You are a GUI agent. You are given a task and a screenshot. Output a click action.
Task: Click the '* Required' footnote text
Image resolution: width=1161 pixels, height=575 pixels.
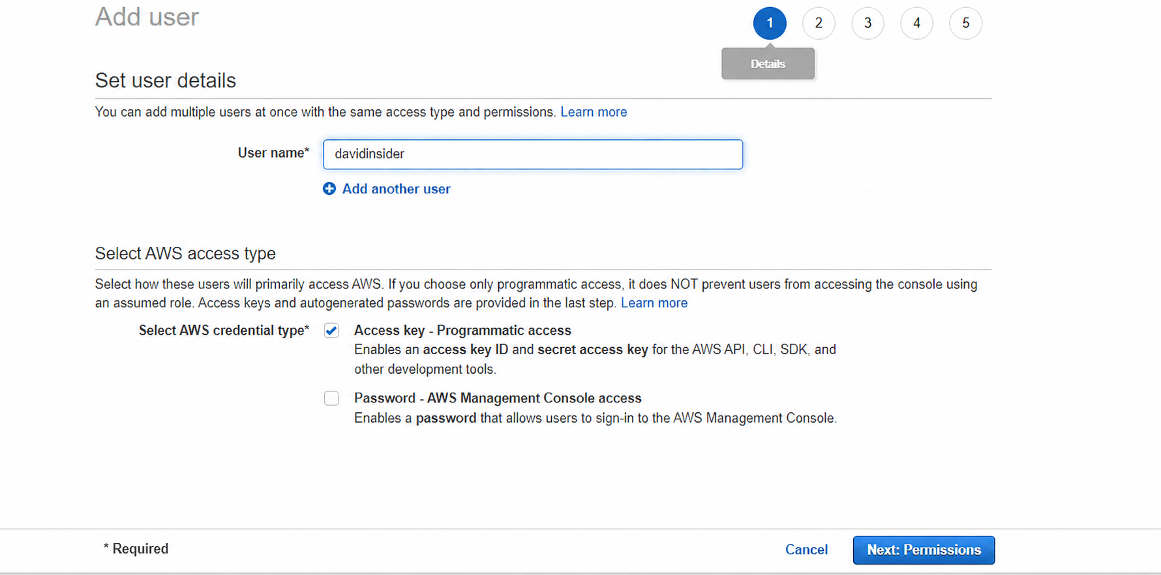[x=136, y=549]
